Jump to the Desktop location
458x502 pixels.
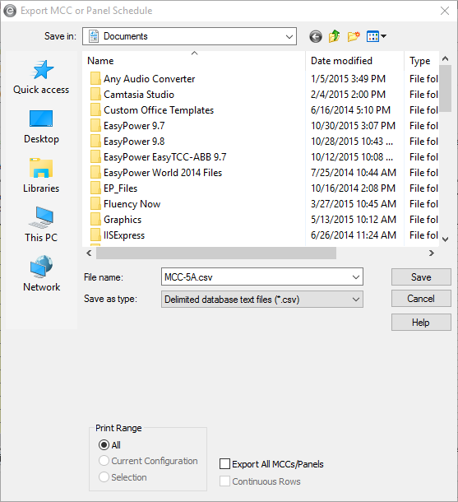[41, 127]
